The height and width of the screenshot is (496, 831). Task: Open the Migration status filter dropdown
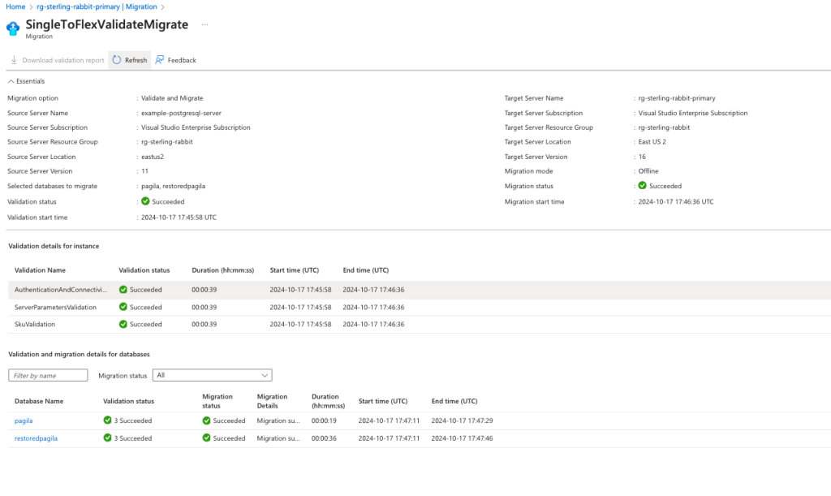pos(212,375)
